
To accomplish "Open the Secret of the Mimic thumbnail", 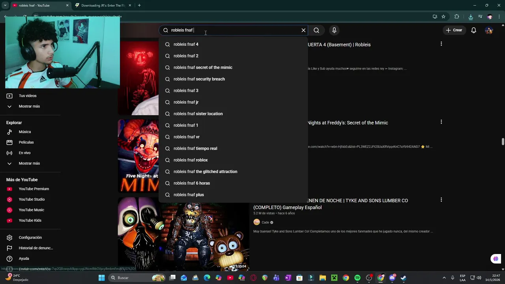I will (x=138, y=156).
